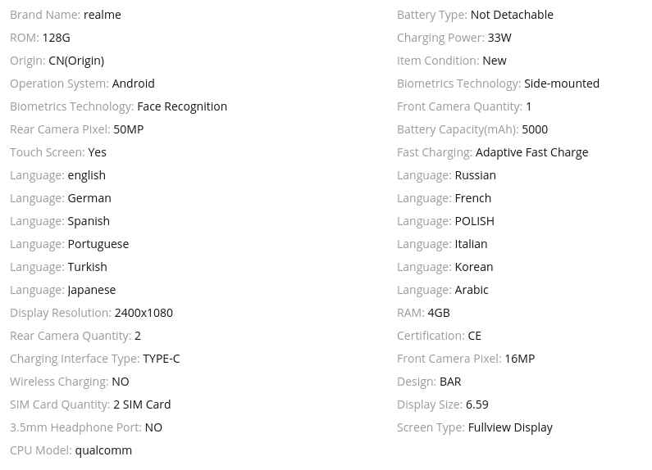Click the POLISH language entry
Image resolution: width=652 pixels, height=470 pixels.
pos(474,221)
